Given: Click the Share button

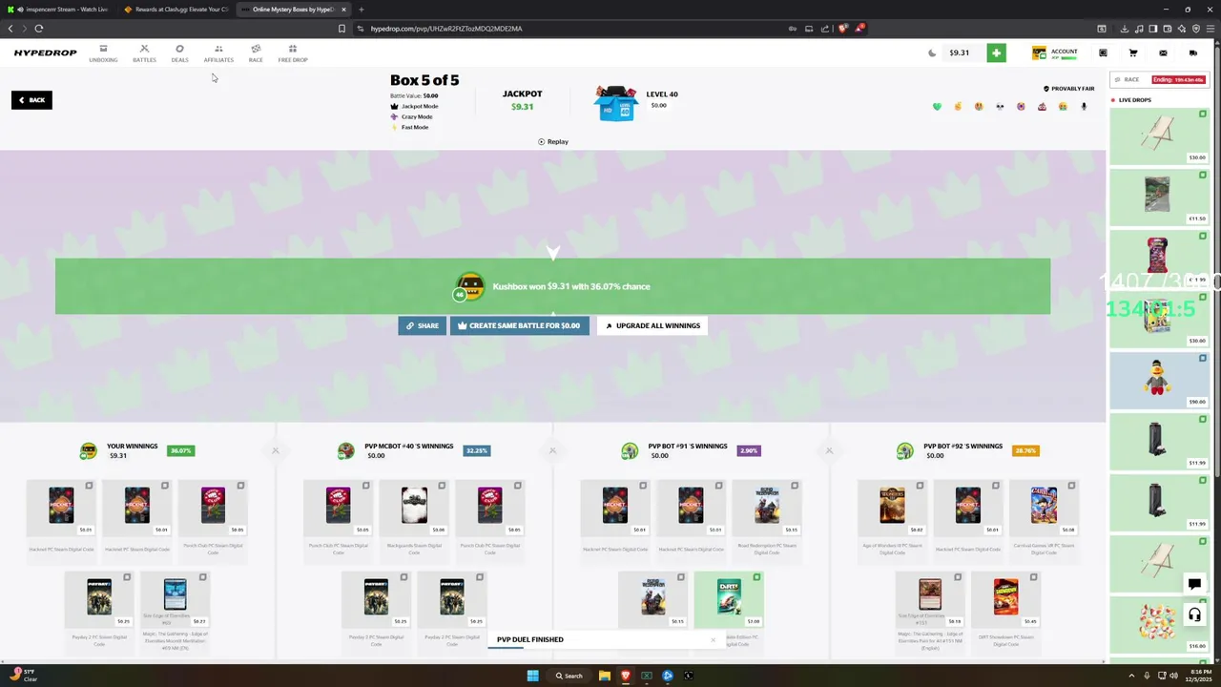Looking at the screenshot, I should click(422, 326).
